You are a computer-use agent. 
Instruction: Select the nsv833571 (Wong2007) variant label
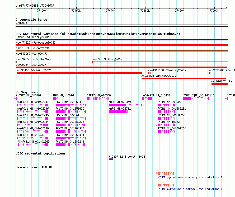tap(108, 59)
